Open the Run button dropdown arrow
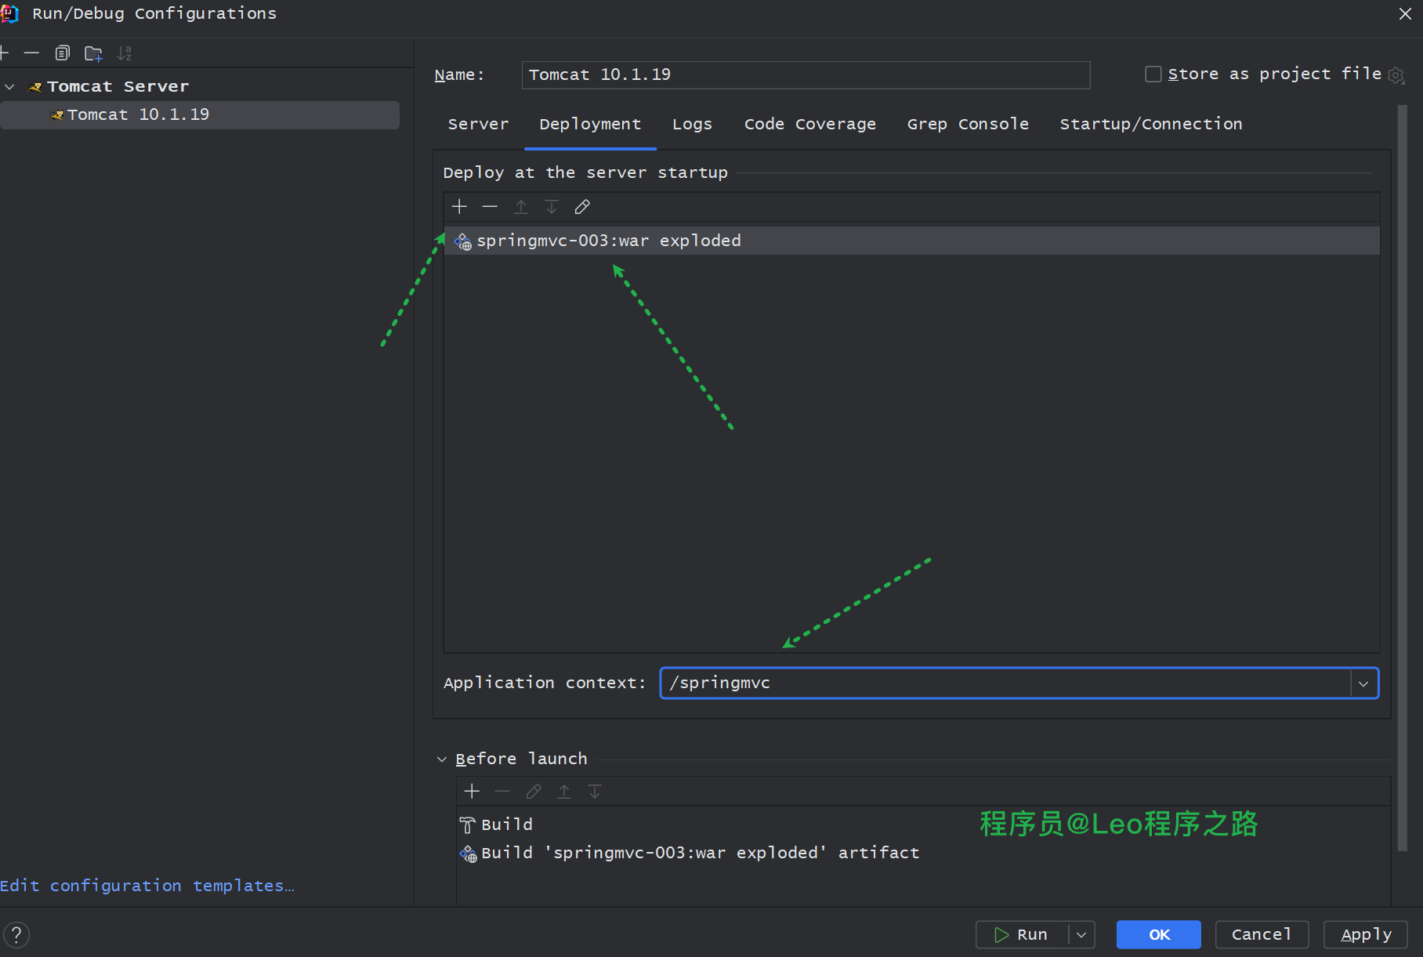 [x=1081, y=935]
